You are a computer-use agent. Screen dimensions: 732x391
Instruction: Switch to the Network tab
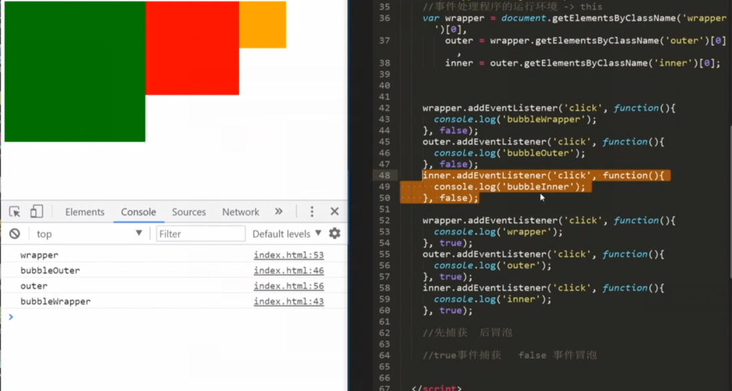pos(240,212)
